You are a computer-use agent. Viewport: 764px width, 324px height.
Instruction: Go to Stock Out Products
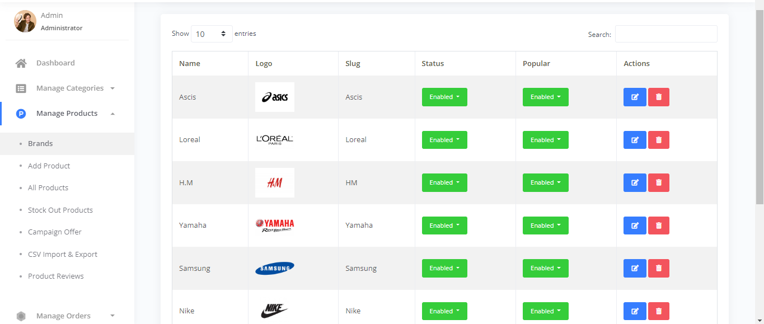click(x=60, y=210)
